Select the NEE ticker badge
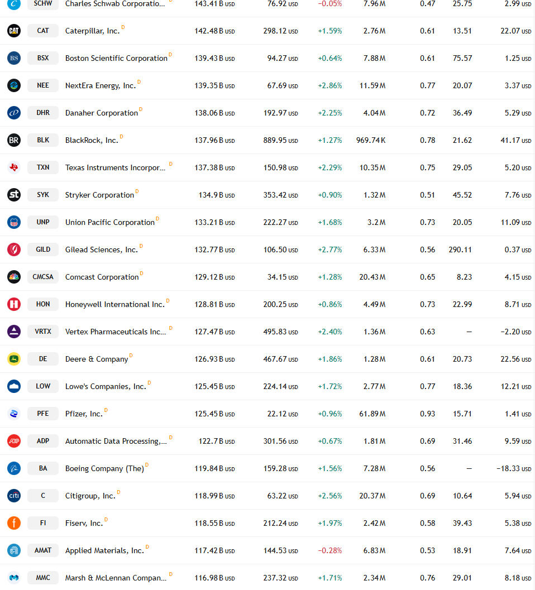The height and width of the screenshot is (590, 535). point(43,85)
